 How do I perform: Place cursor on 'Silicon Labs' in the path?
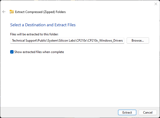67,41
